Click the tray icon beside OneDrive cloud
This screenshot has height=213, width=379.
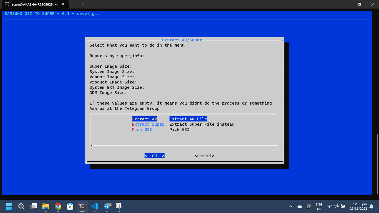tap(309, 206)
